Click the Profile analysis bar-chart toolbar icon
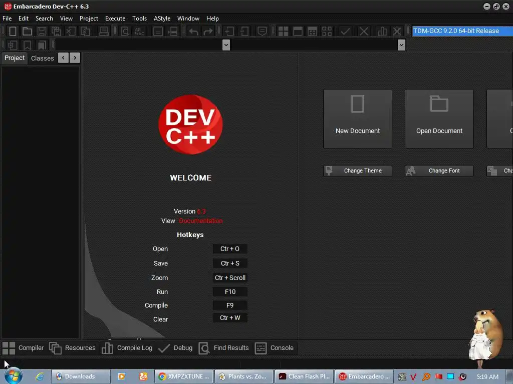This screenshot has width=513, height=384. click(382, 31)
